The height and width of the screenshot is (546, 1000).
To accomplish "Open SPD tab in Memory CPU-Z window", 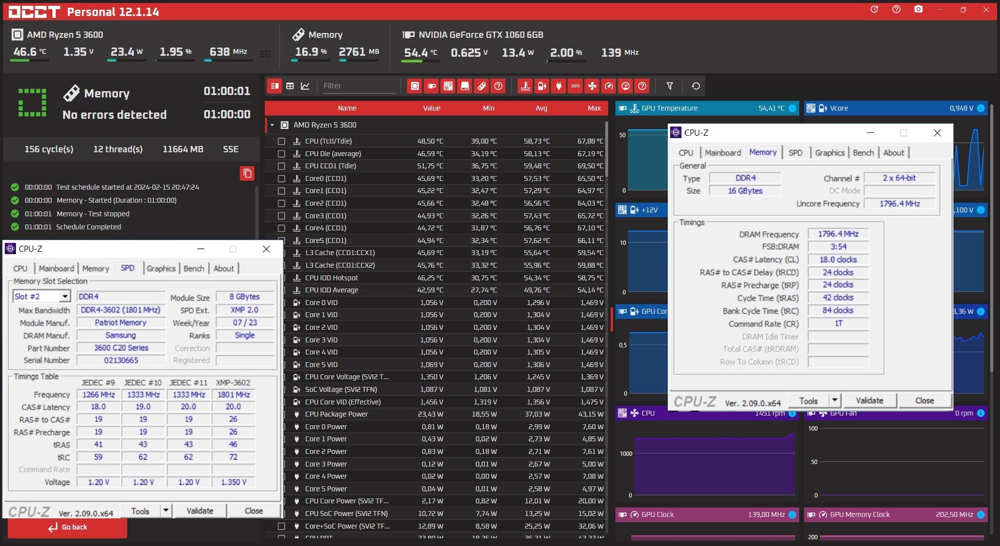I will (x=795, y=152).
